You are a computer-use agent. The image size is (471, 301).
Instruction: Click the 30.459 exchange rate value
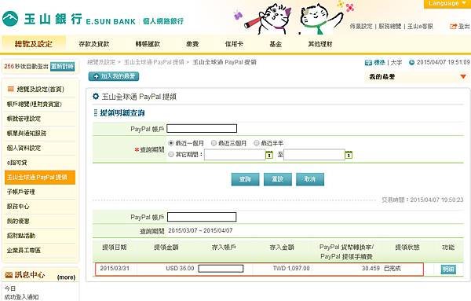(371, 268)
